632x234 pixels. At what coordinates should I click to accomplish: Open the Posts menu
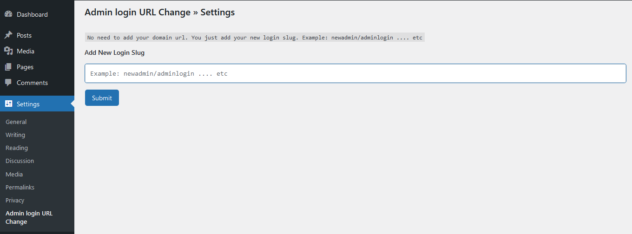coord(24,35)
